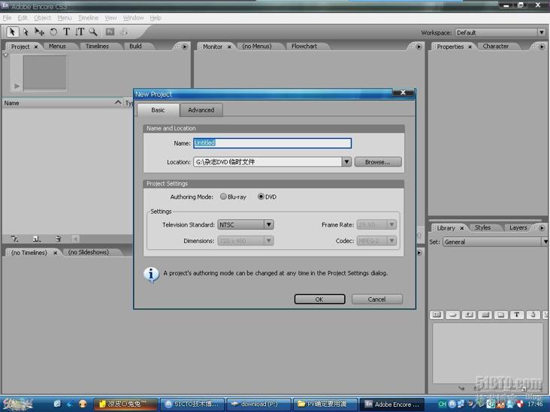
Task: Click OK to create the project
Action: pos(319,299)
